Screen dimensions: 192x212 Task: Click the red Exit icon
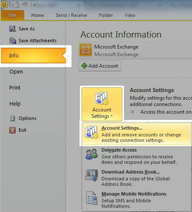(x=12, y=130)
